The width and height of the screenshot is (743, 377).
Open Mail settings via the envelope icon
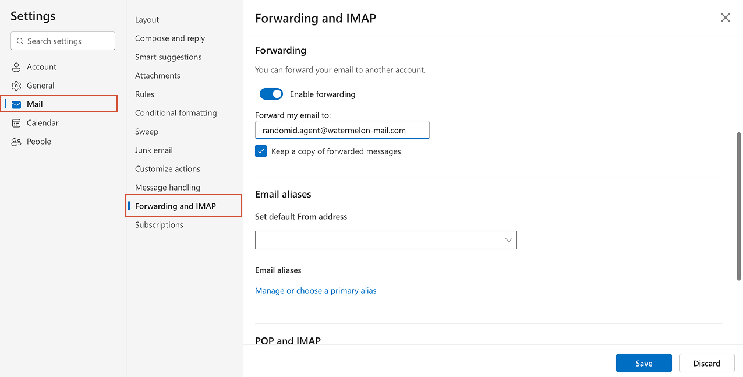coord(16,104)
